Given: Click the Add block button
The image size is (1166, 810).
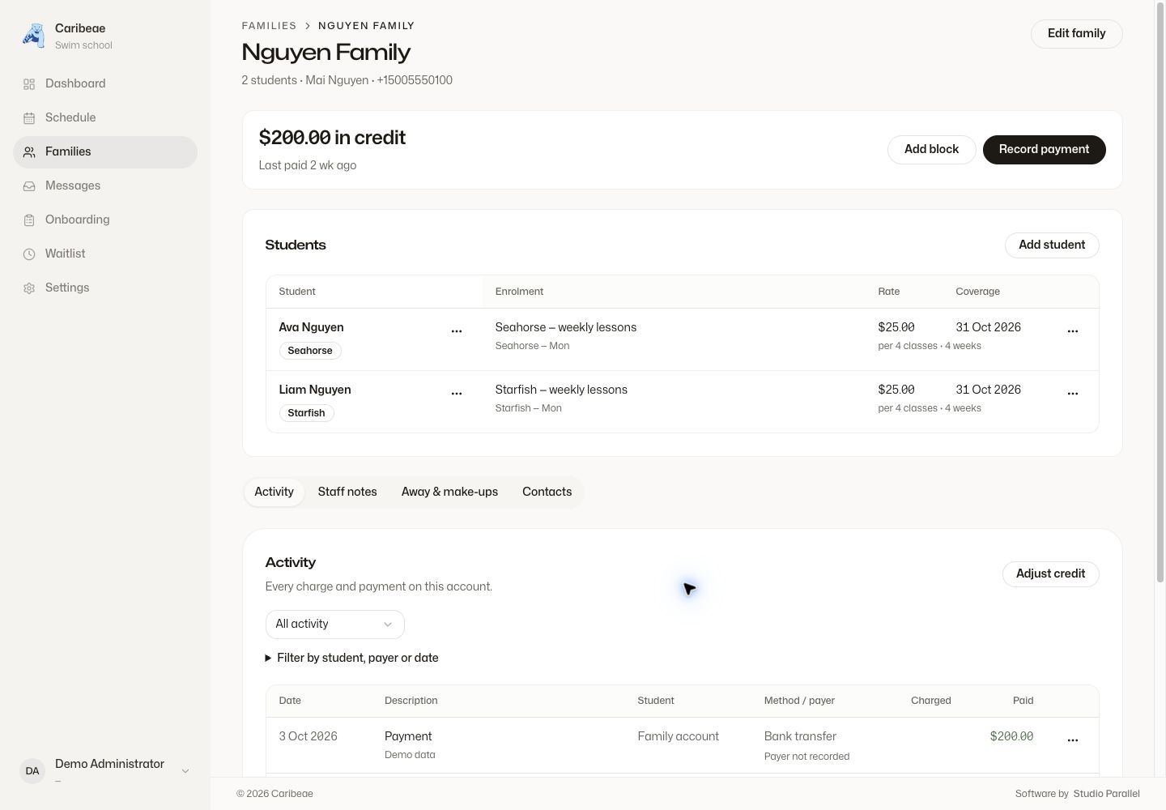Looking at the screenshot, I should (931, 150).
